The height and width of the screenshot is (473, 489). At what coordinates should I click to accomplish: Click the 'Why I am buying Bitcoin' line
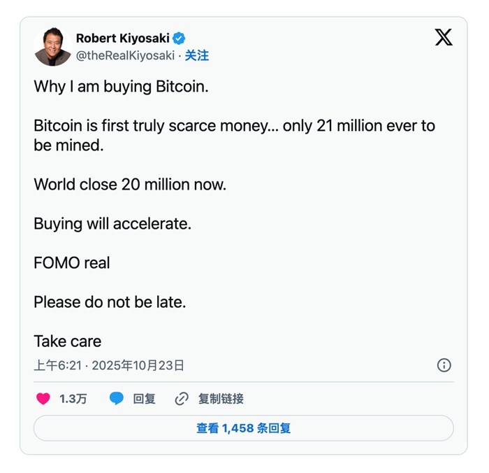tap(121, 87)
